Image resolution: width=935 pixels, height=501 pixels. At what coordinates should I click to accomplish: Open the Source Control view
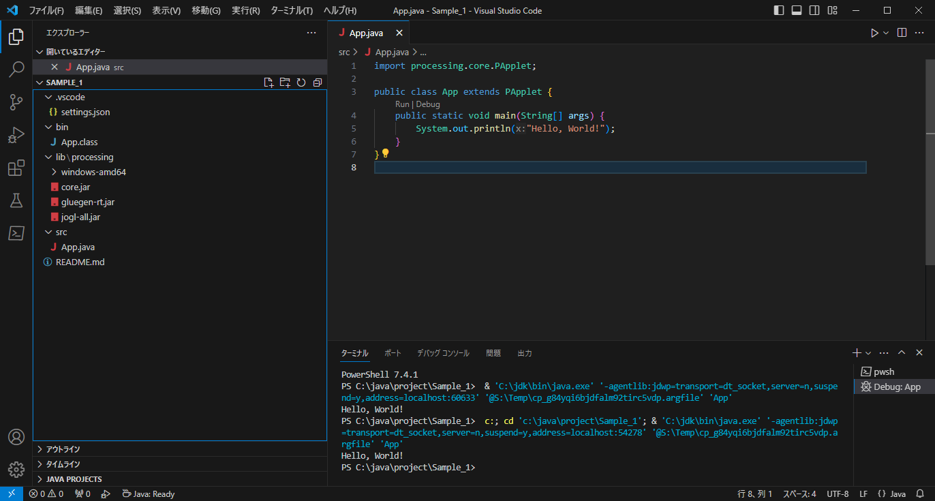pos(16,102)
